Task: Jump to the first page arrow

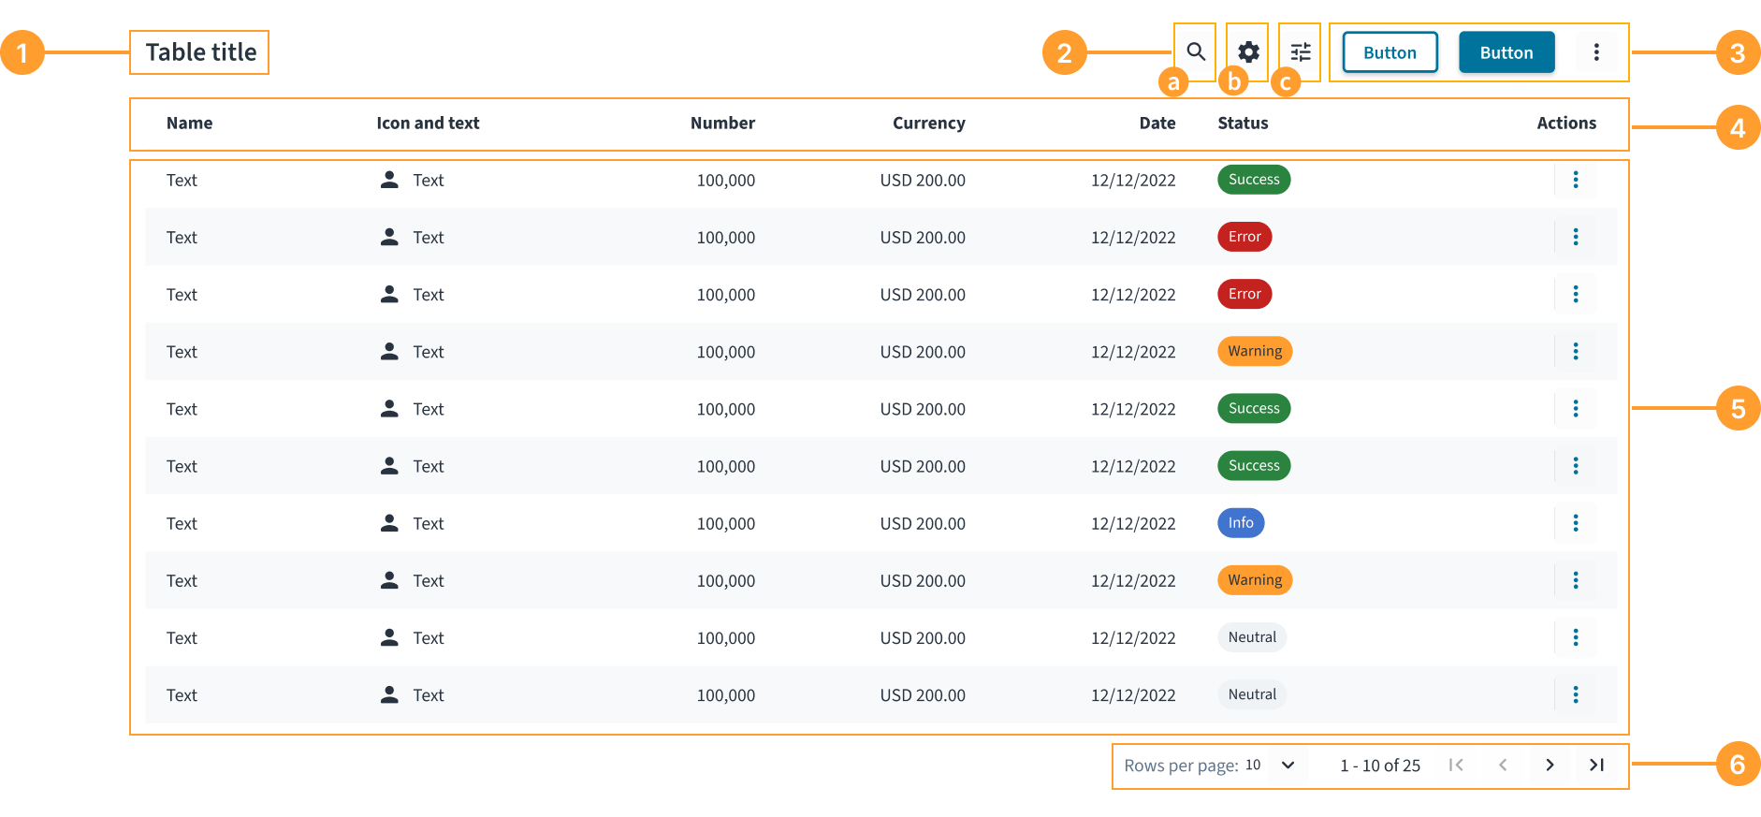Action: pyautogui.click(x=1456, y=765)
